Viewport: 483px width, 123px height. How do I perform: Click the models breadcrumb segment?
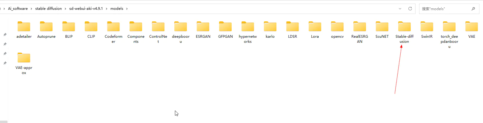point(117,9)
